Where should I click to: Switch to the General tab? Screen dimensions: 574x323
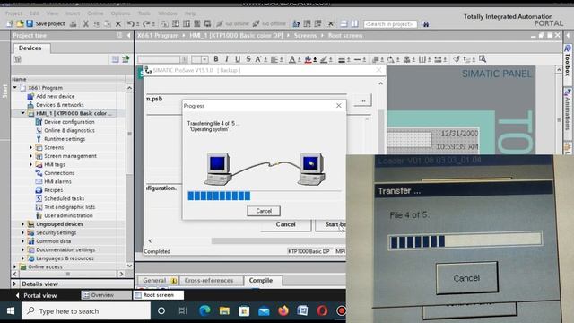(160, 281)
